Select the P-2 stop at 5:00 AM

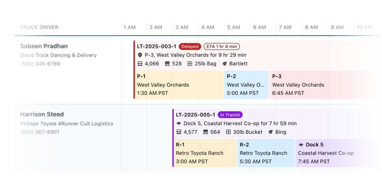click(246, 85)
